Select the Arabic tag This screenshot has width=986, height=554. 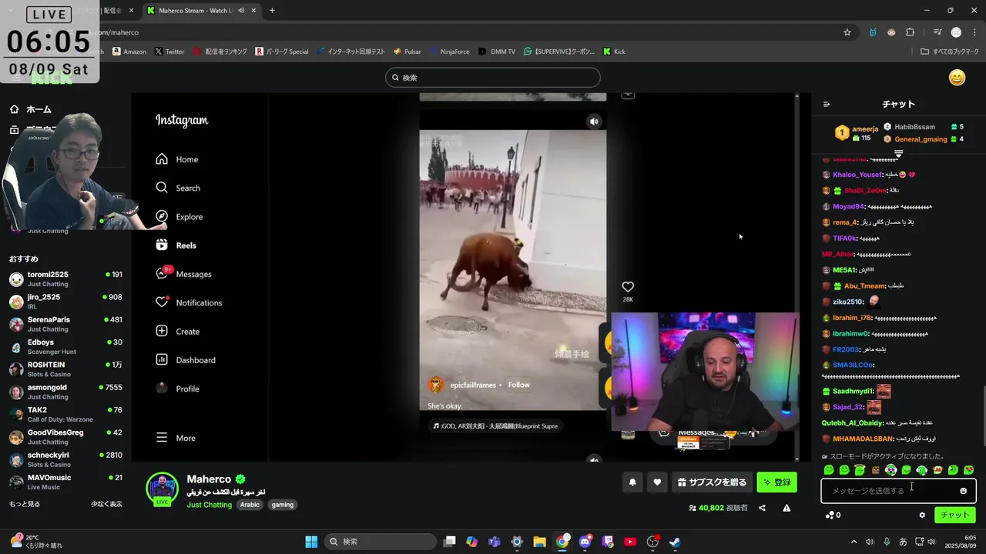pyautogui.click(x=250, y=505)
